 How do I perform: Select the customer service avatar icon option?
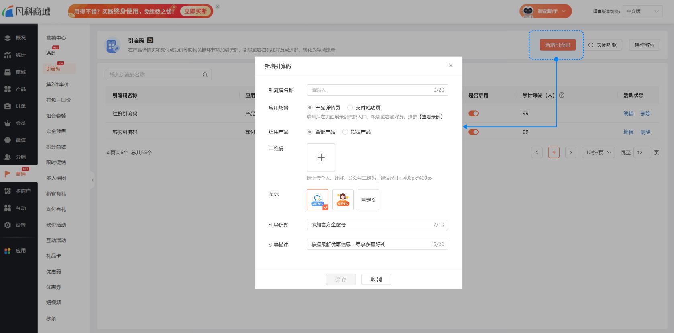pos(343,200)
